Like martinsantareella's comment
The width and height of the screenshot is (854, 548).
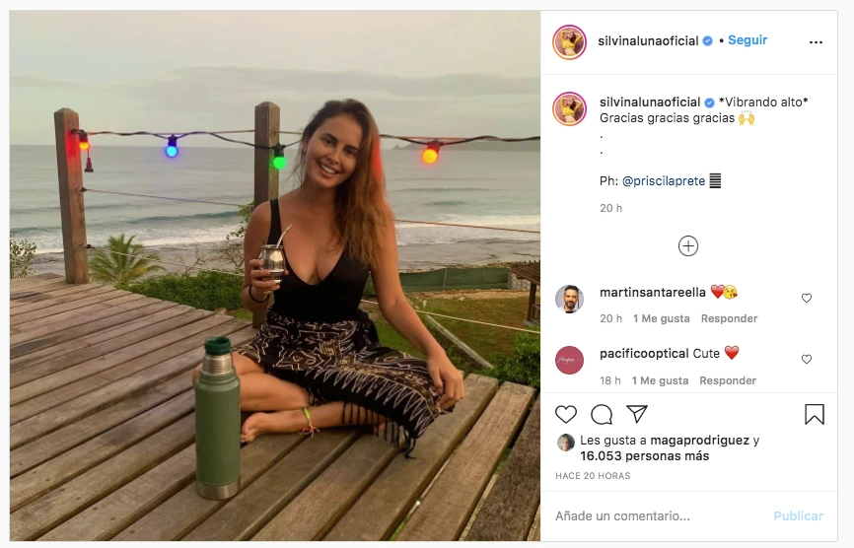pos(807,298)
